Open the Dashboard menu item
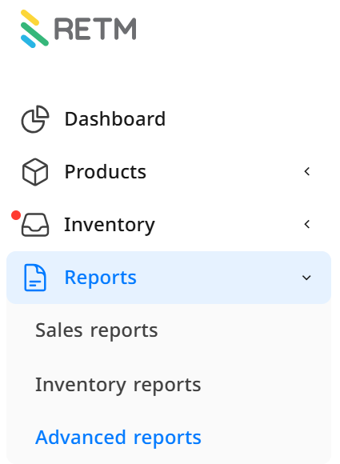 [x=169, y=119]
